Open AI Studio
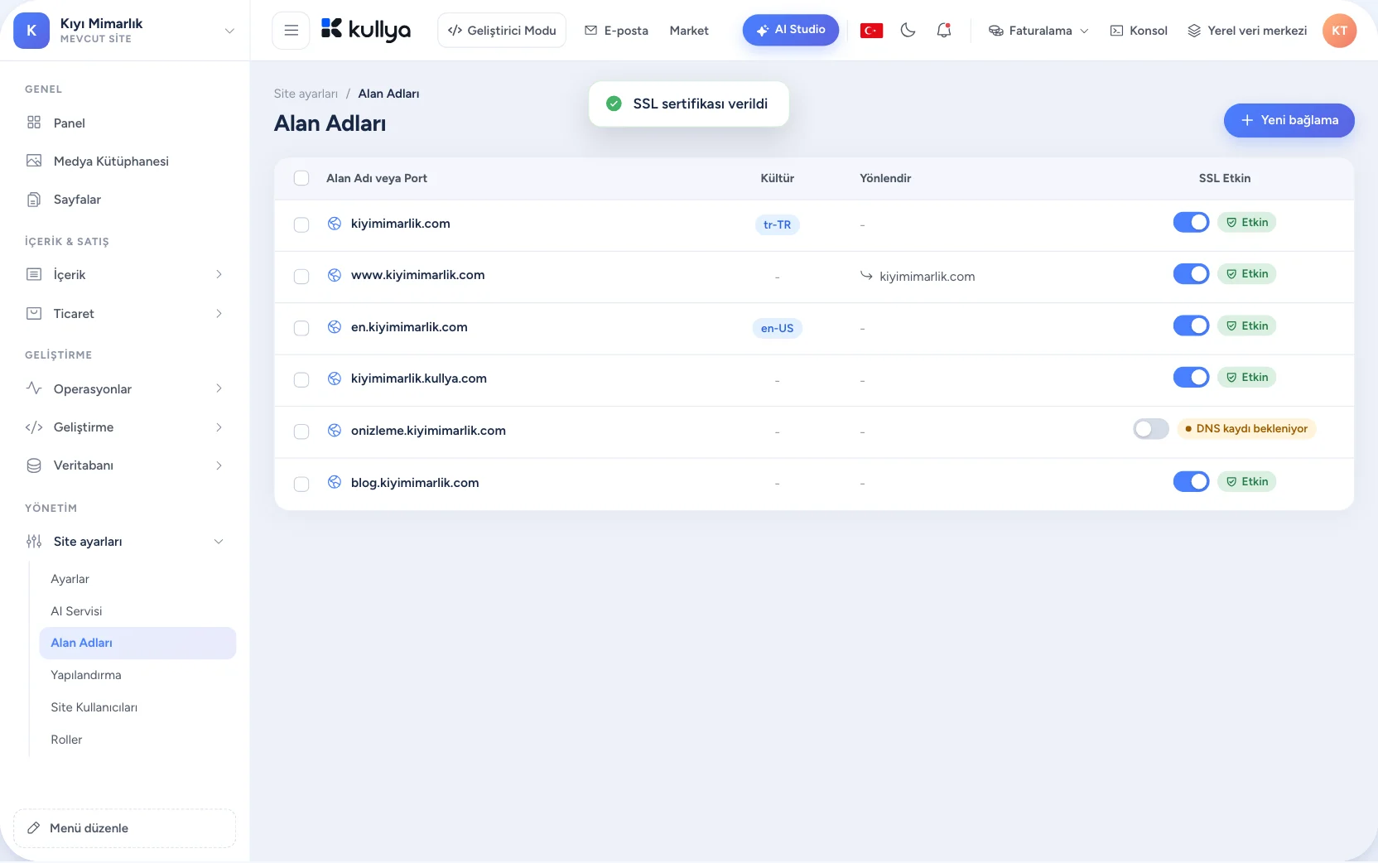The height and width of the screenshot is (863, 1378). click(x=790, y=30)
